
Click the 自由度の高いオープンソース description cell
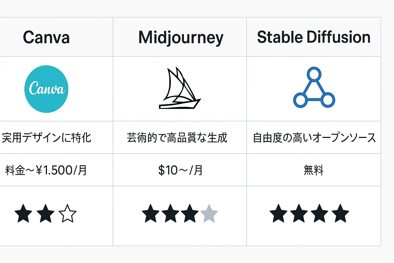pyautogui.click(x=314, y=137)
